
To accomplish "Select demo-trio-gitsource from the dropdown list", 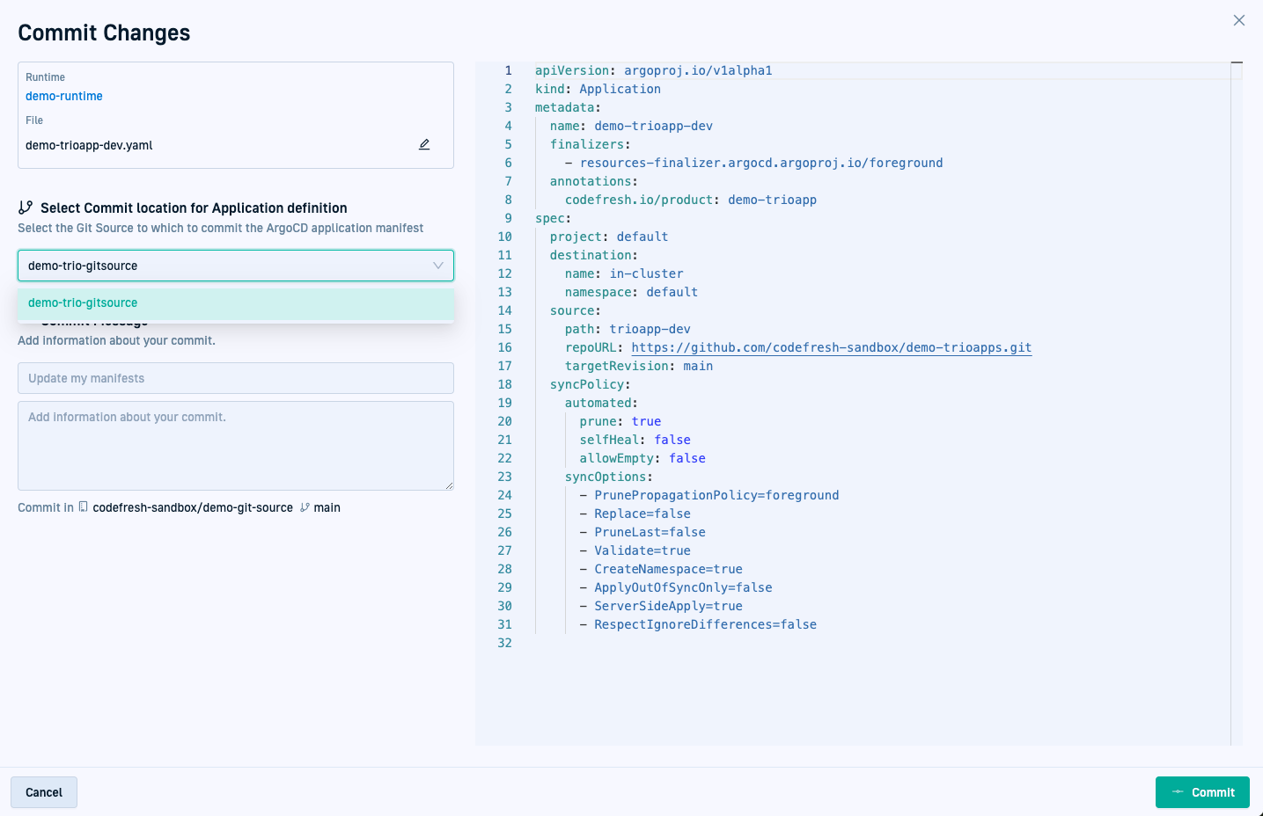I will click(83, 302).
